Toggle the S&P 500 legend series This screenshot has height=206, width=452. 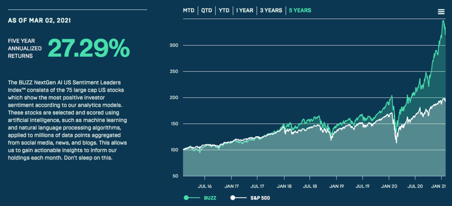(x=250, y=198)
